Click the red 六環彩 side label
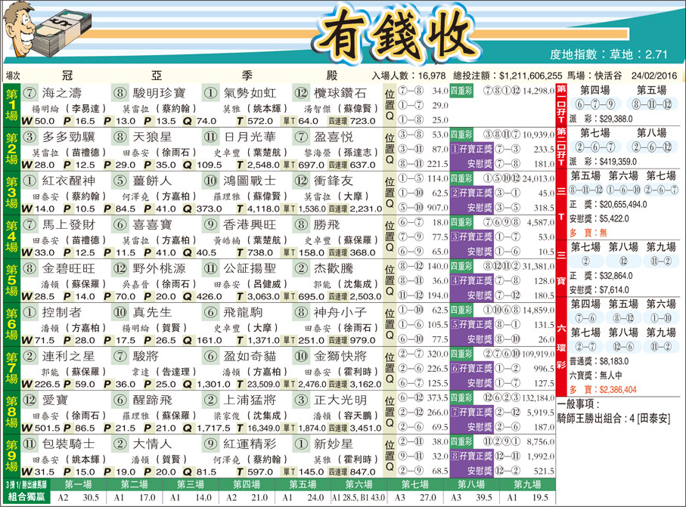The image size is (686, 507). pos(561,347)
